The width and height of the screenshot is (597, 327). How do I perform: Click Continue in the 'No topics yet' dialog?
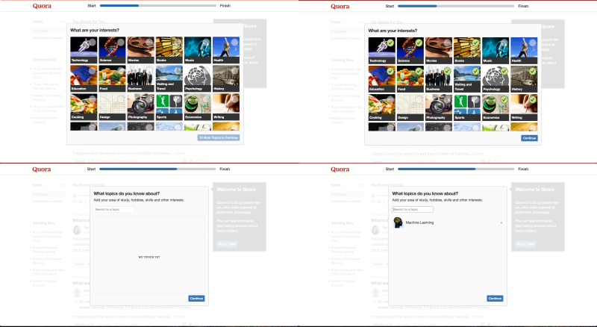point(196,299)
